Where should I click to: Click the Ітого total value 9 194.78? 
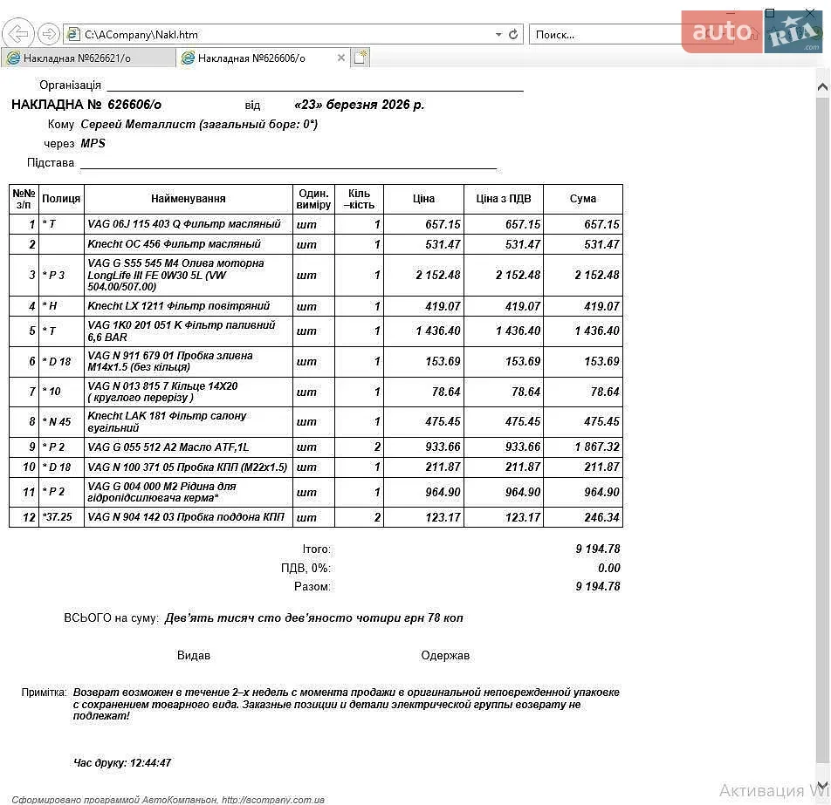coord(598,549)
